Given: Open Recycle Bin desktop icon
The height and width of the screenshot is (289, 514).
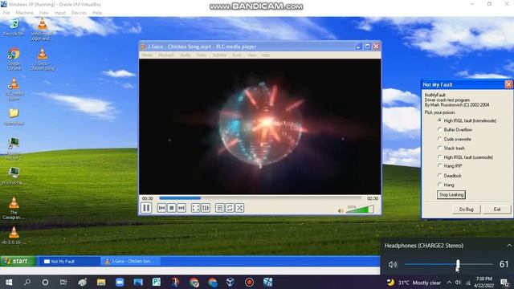Looking at the screenshot, I should (x=14, y=27).
